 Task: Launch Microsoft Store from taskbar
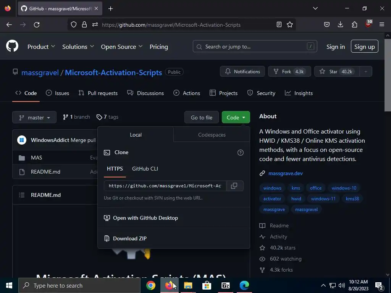click(x=207, y=285)
